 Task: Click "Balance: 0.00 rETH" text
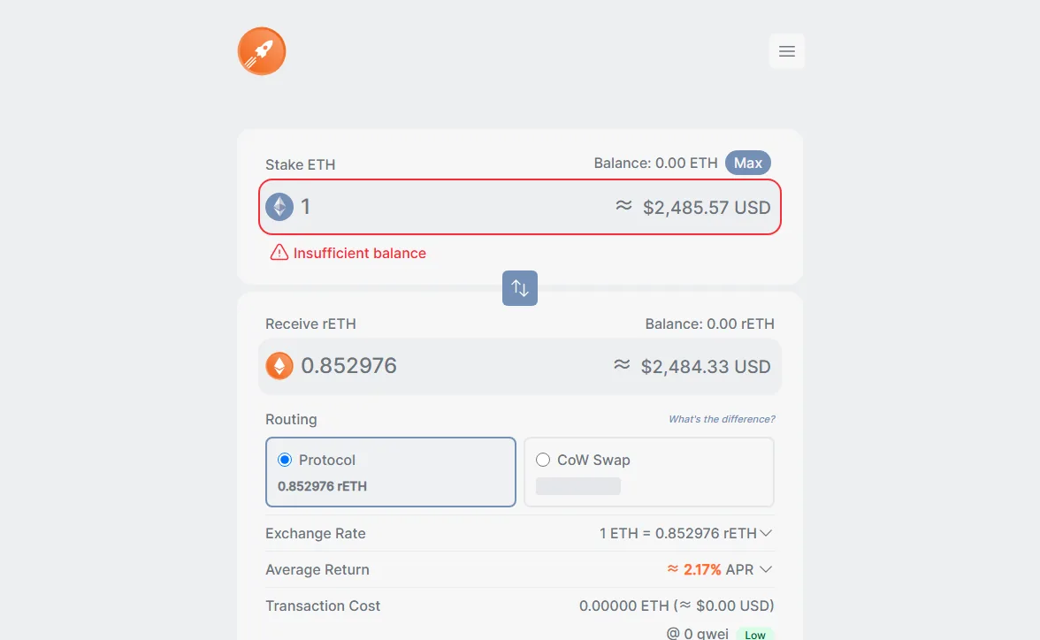tap(709, 324)
